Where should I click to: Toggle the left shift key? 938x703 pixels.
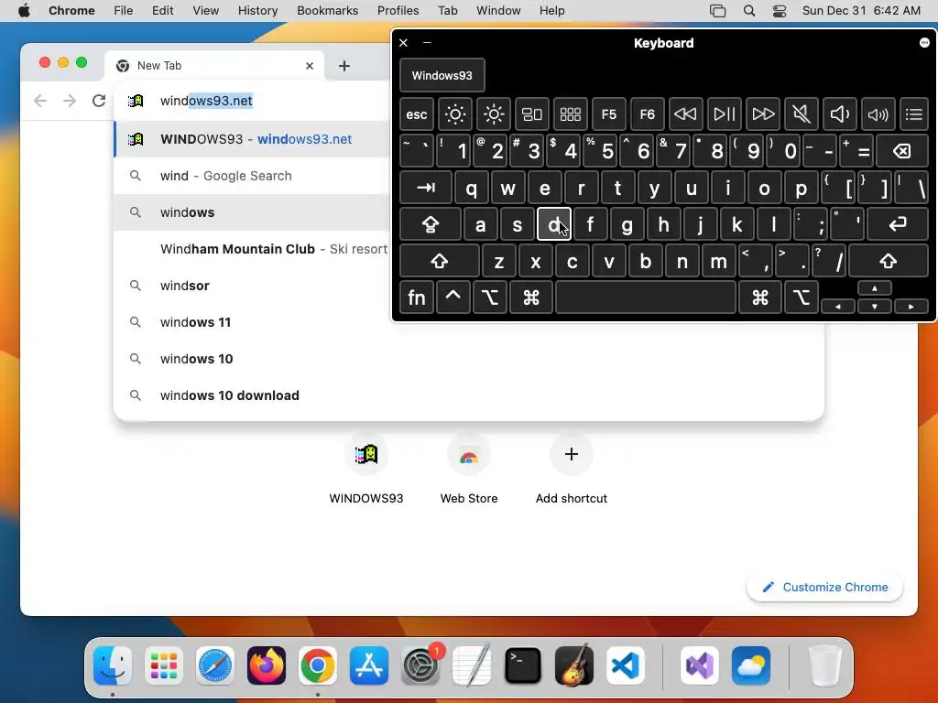click(439, 261)
